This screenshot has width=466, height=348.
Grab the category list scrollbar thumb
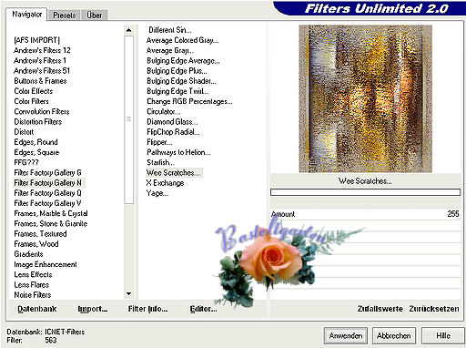tap(129, 119)
